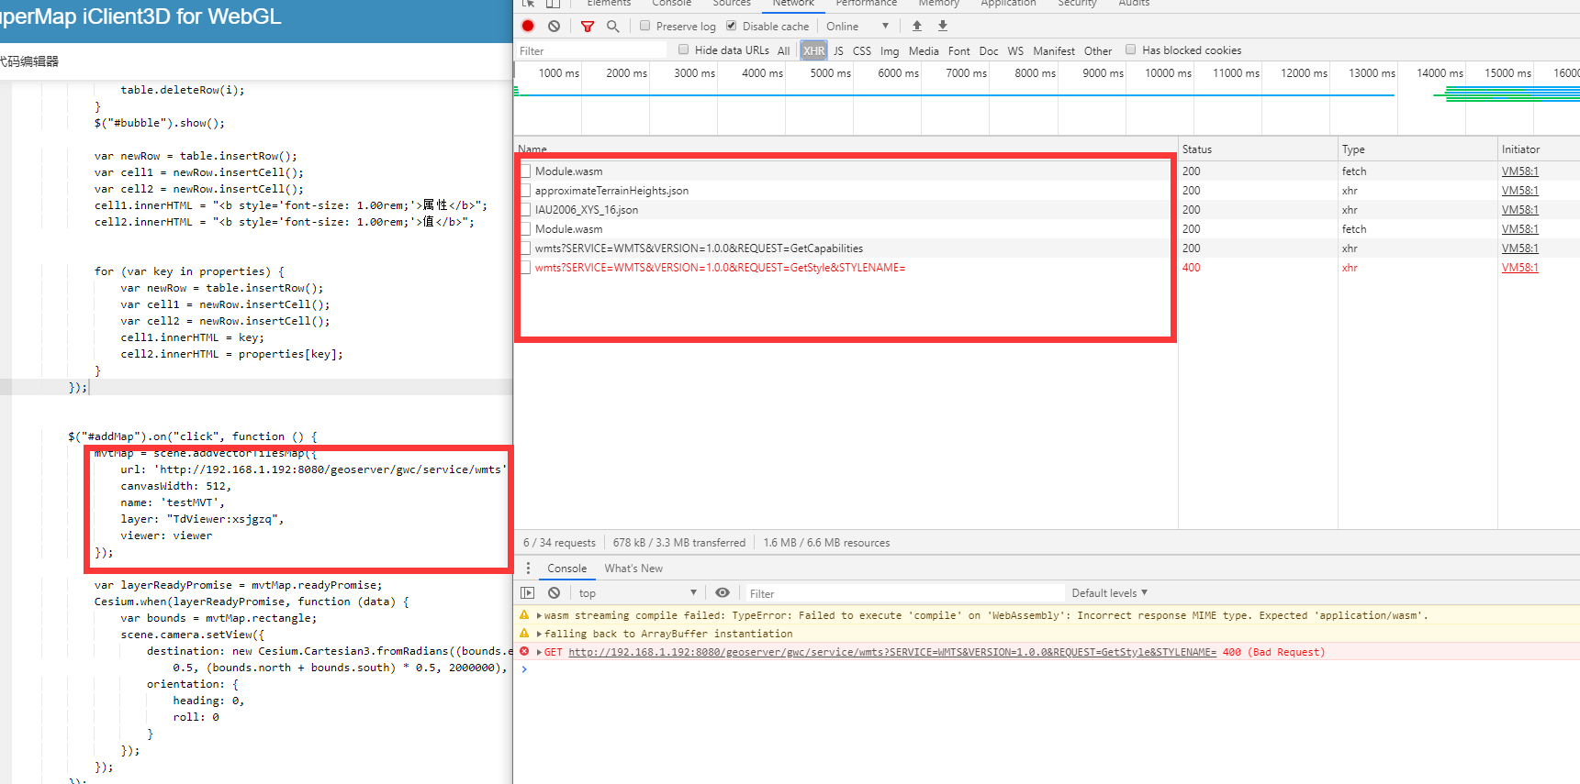This screenshot has width=1580, height=784.
Task: Expand the GET 400 Bad Request error
Action: 539,652
